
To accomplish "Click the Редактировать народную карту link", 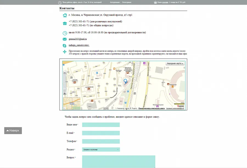I will pos(151,108).
